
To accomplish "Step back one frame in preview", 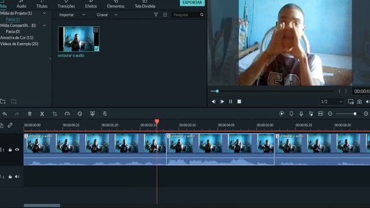I will pos(213,102).
